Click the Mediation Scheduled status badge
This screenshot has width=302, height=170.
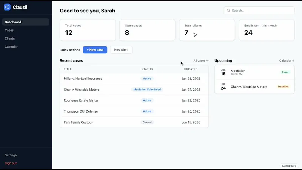(x=147, y=90)
